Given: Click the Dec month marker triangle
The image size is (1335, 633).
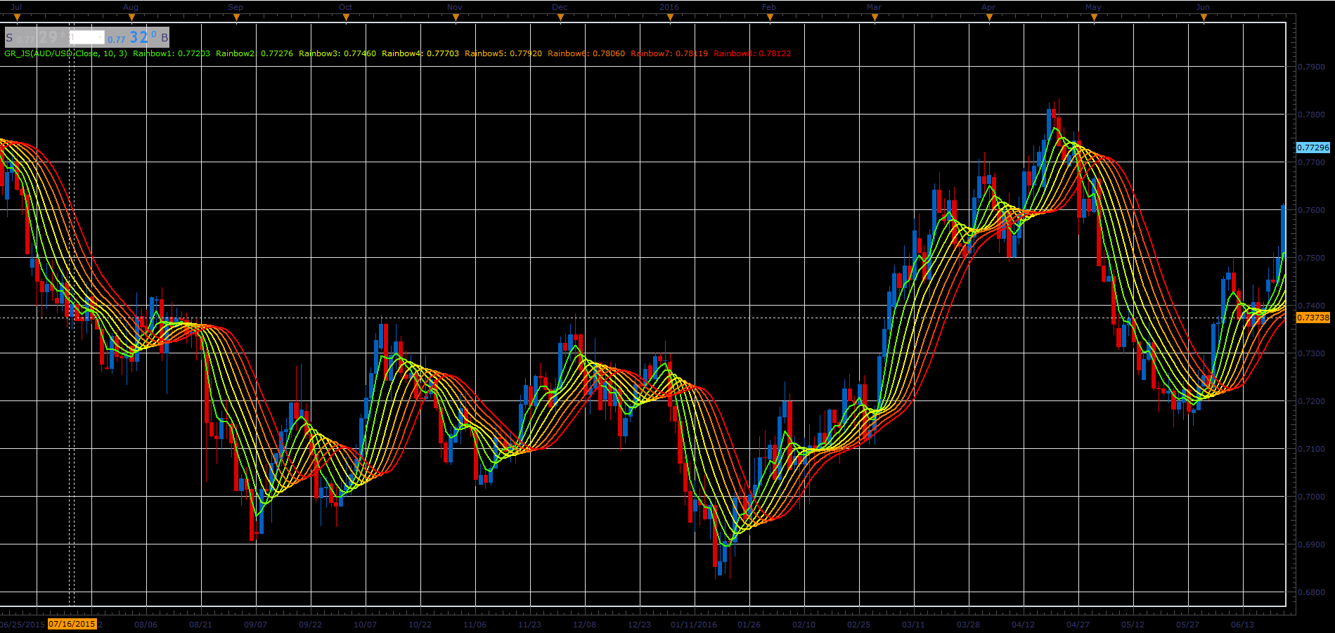Looking at the screenshot, I should pos(560,18).
